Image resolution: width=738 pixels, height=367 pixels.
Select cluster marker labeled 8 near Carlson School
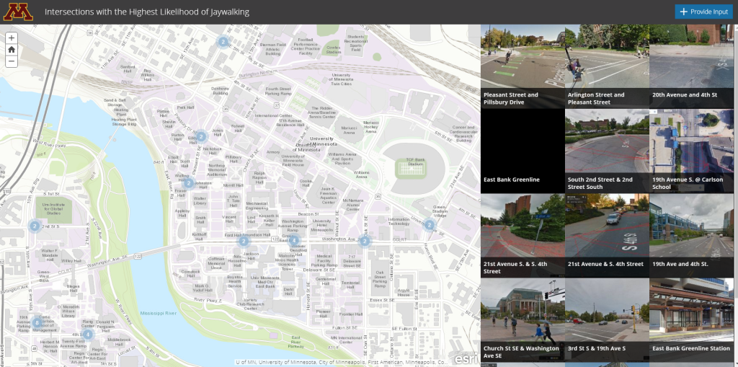(37, 323)
